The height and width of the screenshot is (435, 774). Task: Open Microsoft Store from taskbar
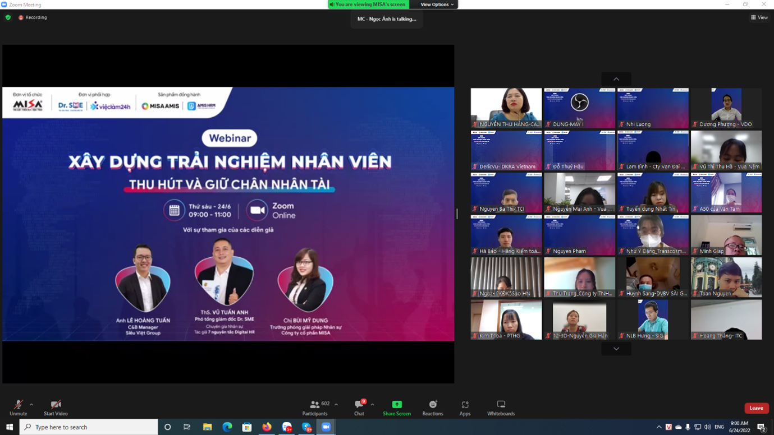point(247,427)
